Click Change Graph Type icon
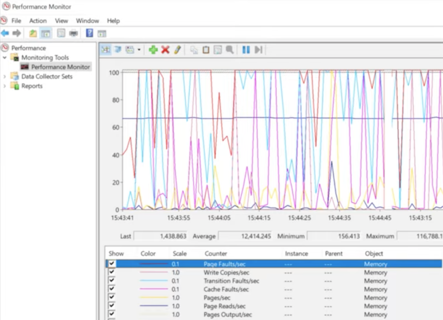 click(x=130, y=50)
